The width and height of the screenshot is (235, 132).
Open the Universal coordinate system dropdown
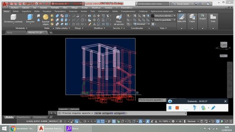[x=141, y=24]
